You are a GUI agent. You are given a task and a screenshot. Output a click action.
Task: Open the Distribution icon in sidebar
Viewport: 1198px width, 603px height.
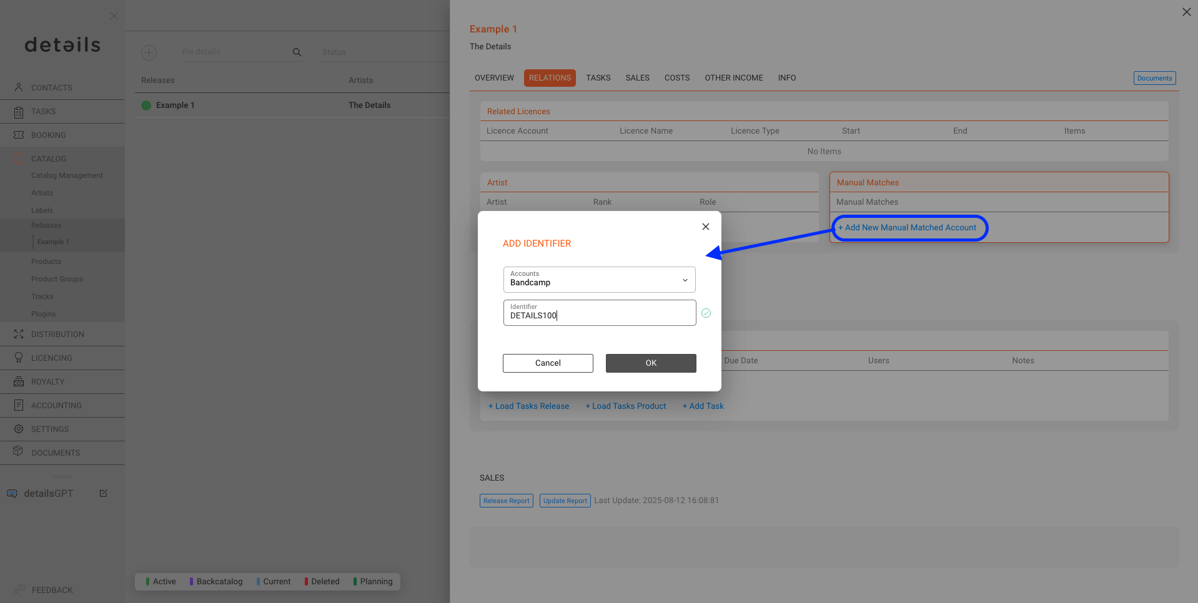pos(19,334)
